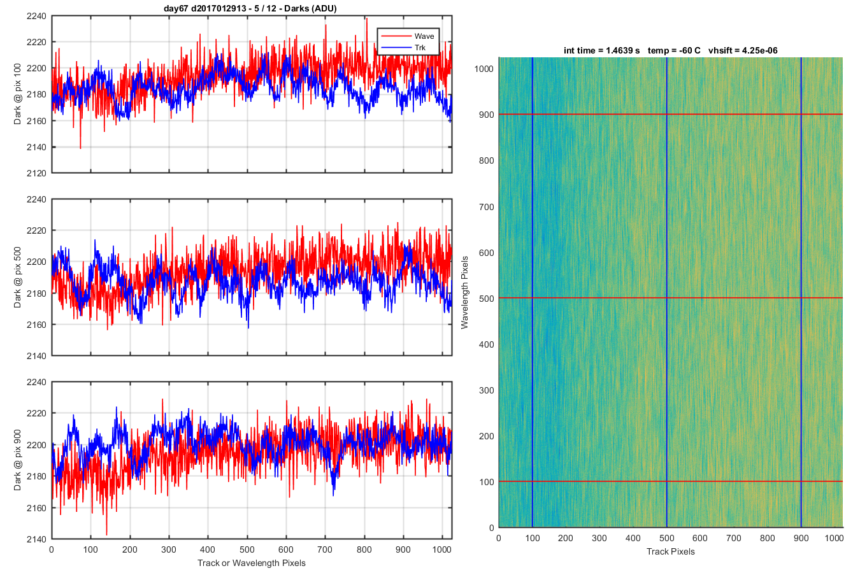The image size is (860, 573).
Task: Click red horizontal line at wavelength 900
Action: pos(670,115)
